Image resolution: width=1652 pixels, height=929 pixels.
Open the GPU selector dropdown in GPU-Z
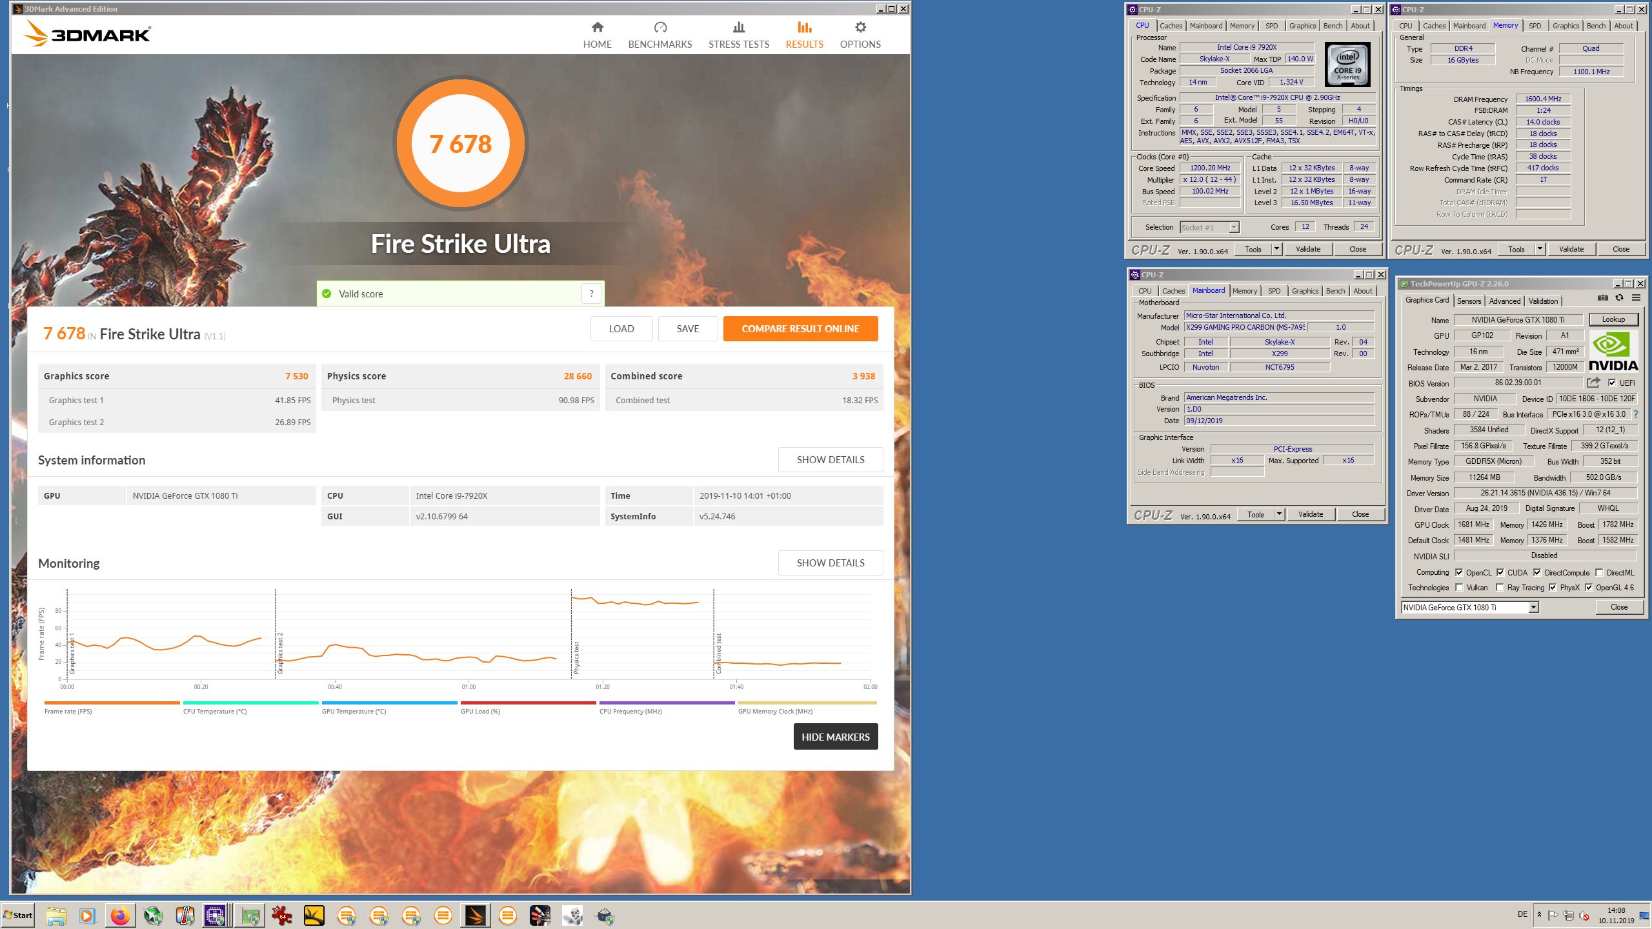click(1533, 607)
